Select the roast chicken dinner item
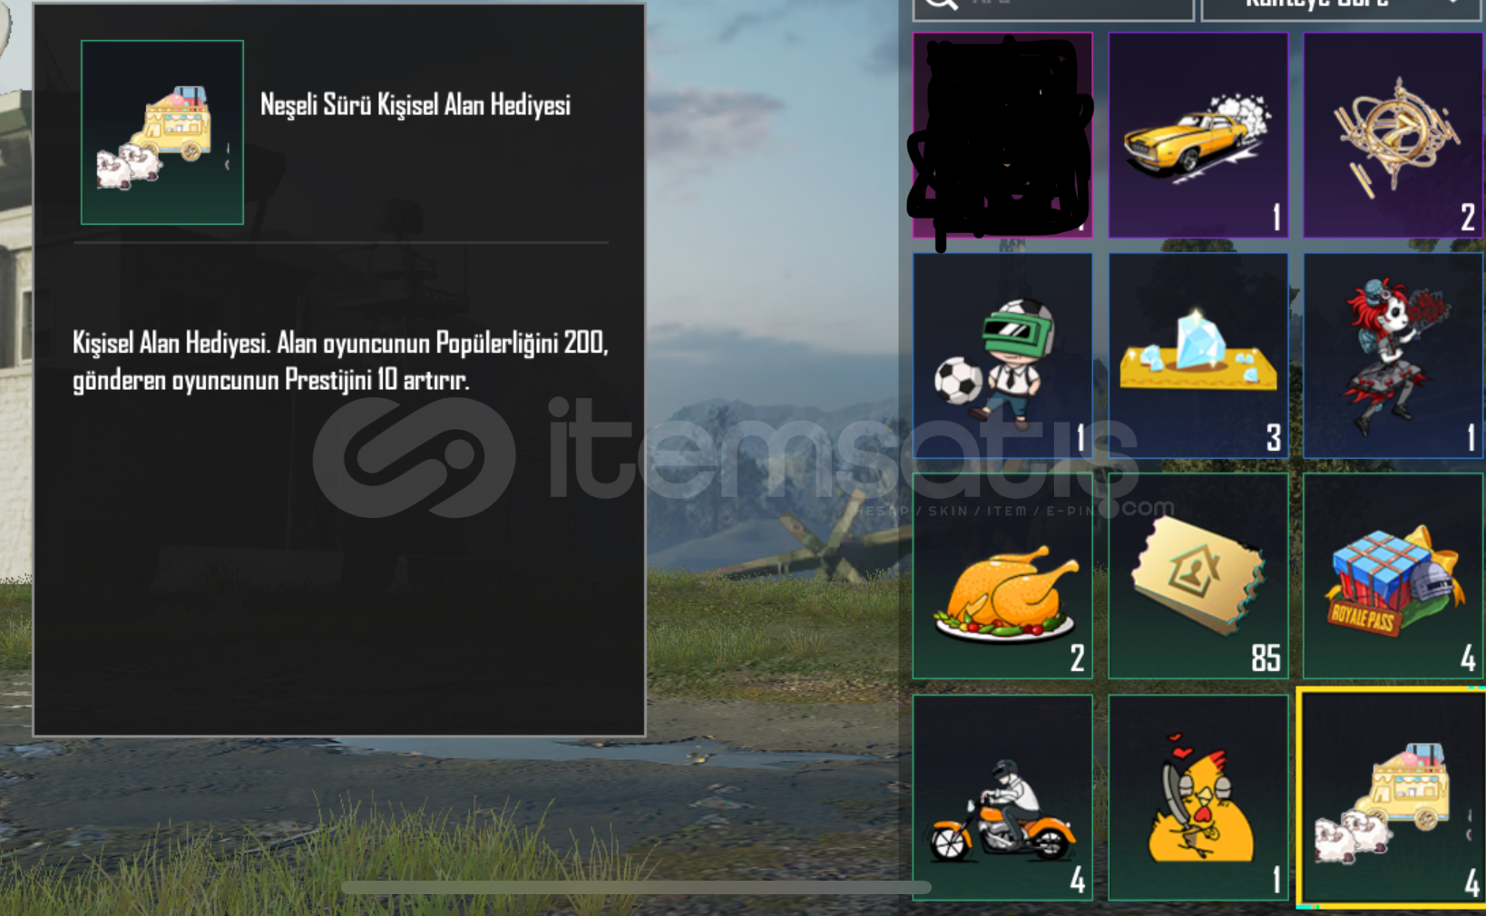The height and width of the screenshot is (916, 1486). tap(1002, 576)
